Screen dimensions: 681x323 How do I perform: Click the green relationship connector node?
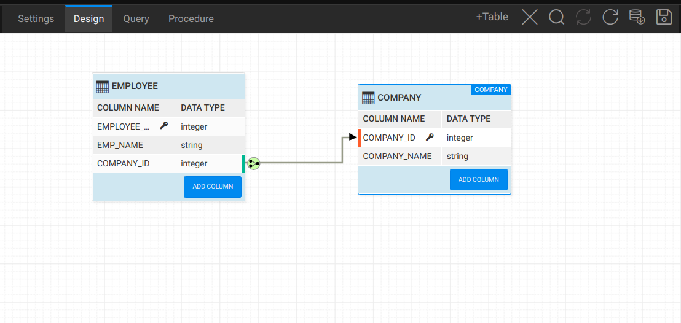(253, 163)
